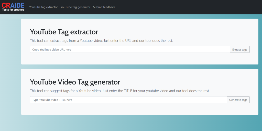Screen dimensions: 262x131
Task: Open YouTube tag extractor nav link
Action: point(43,7)
